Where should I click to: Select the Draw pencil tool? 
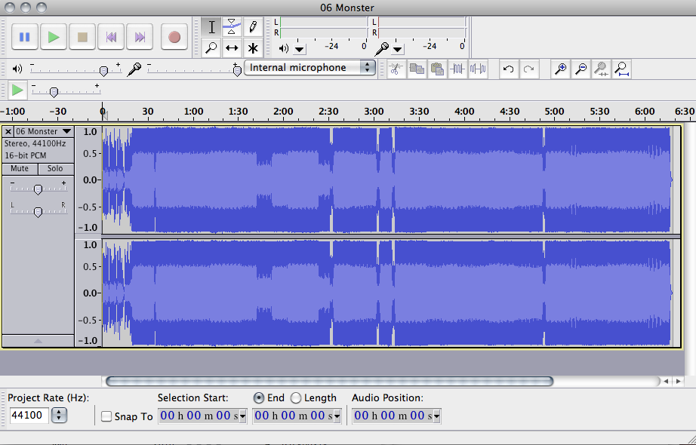(253, 27)
